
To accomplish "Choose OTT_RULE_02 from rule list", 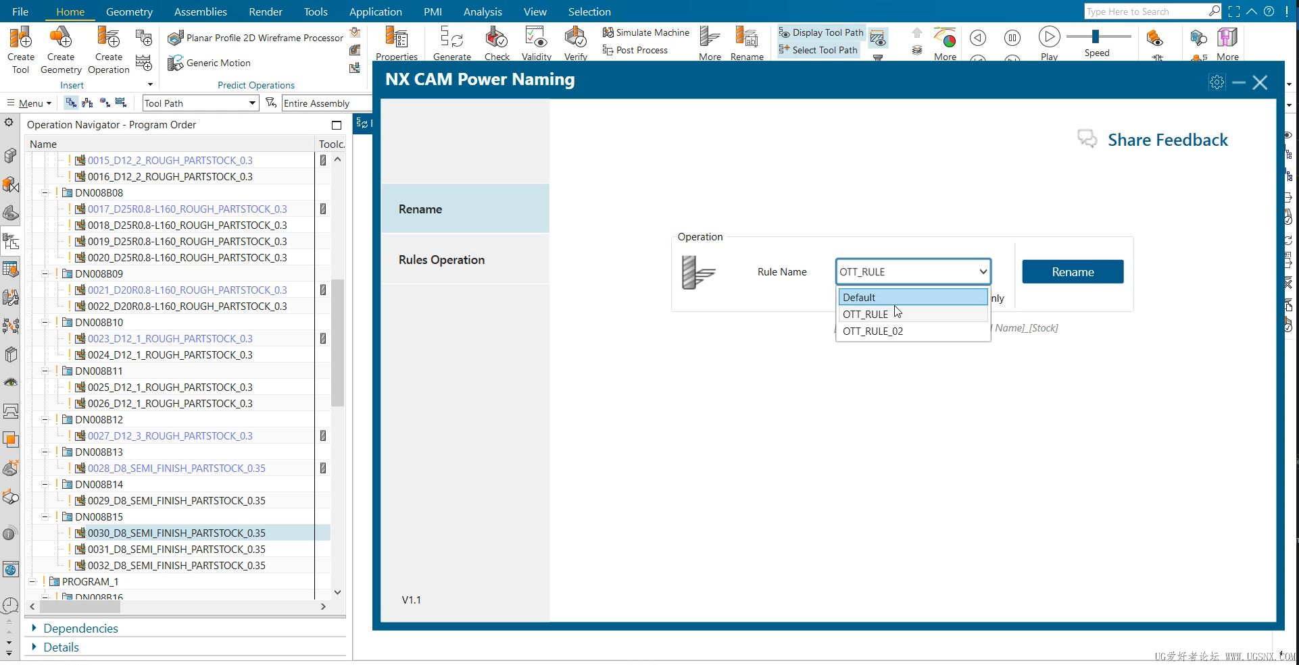I will click(x=913, y=331).
